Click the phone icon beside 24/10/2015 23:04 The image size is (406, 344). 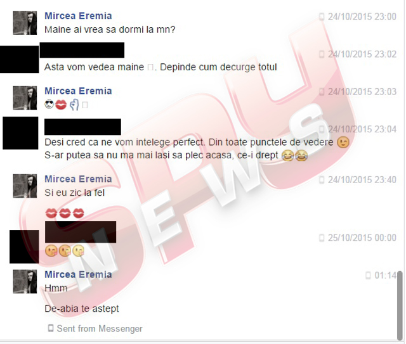(322, 129)
